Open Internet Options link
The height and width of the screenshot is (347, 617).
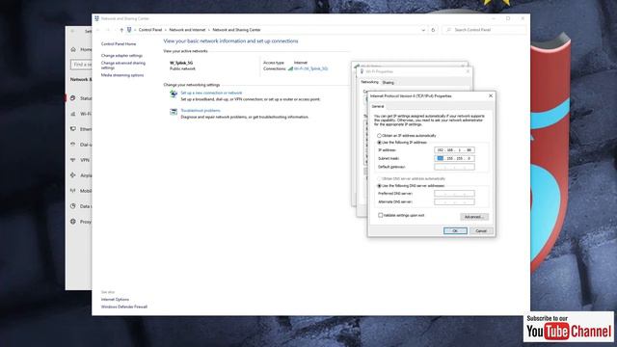[115, 300]
